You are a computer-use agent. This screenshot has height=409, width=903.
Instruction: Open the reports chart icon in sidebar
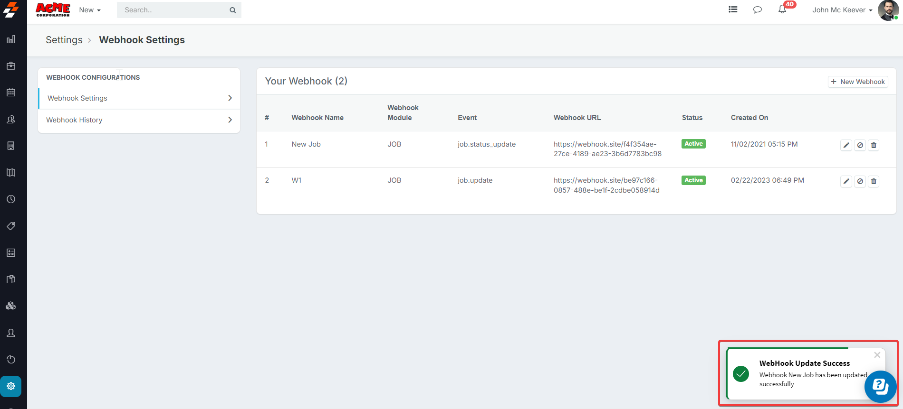(11, 39)
